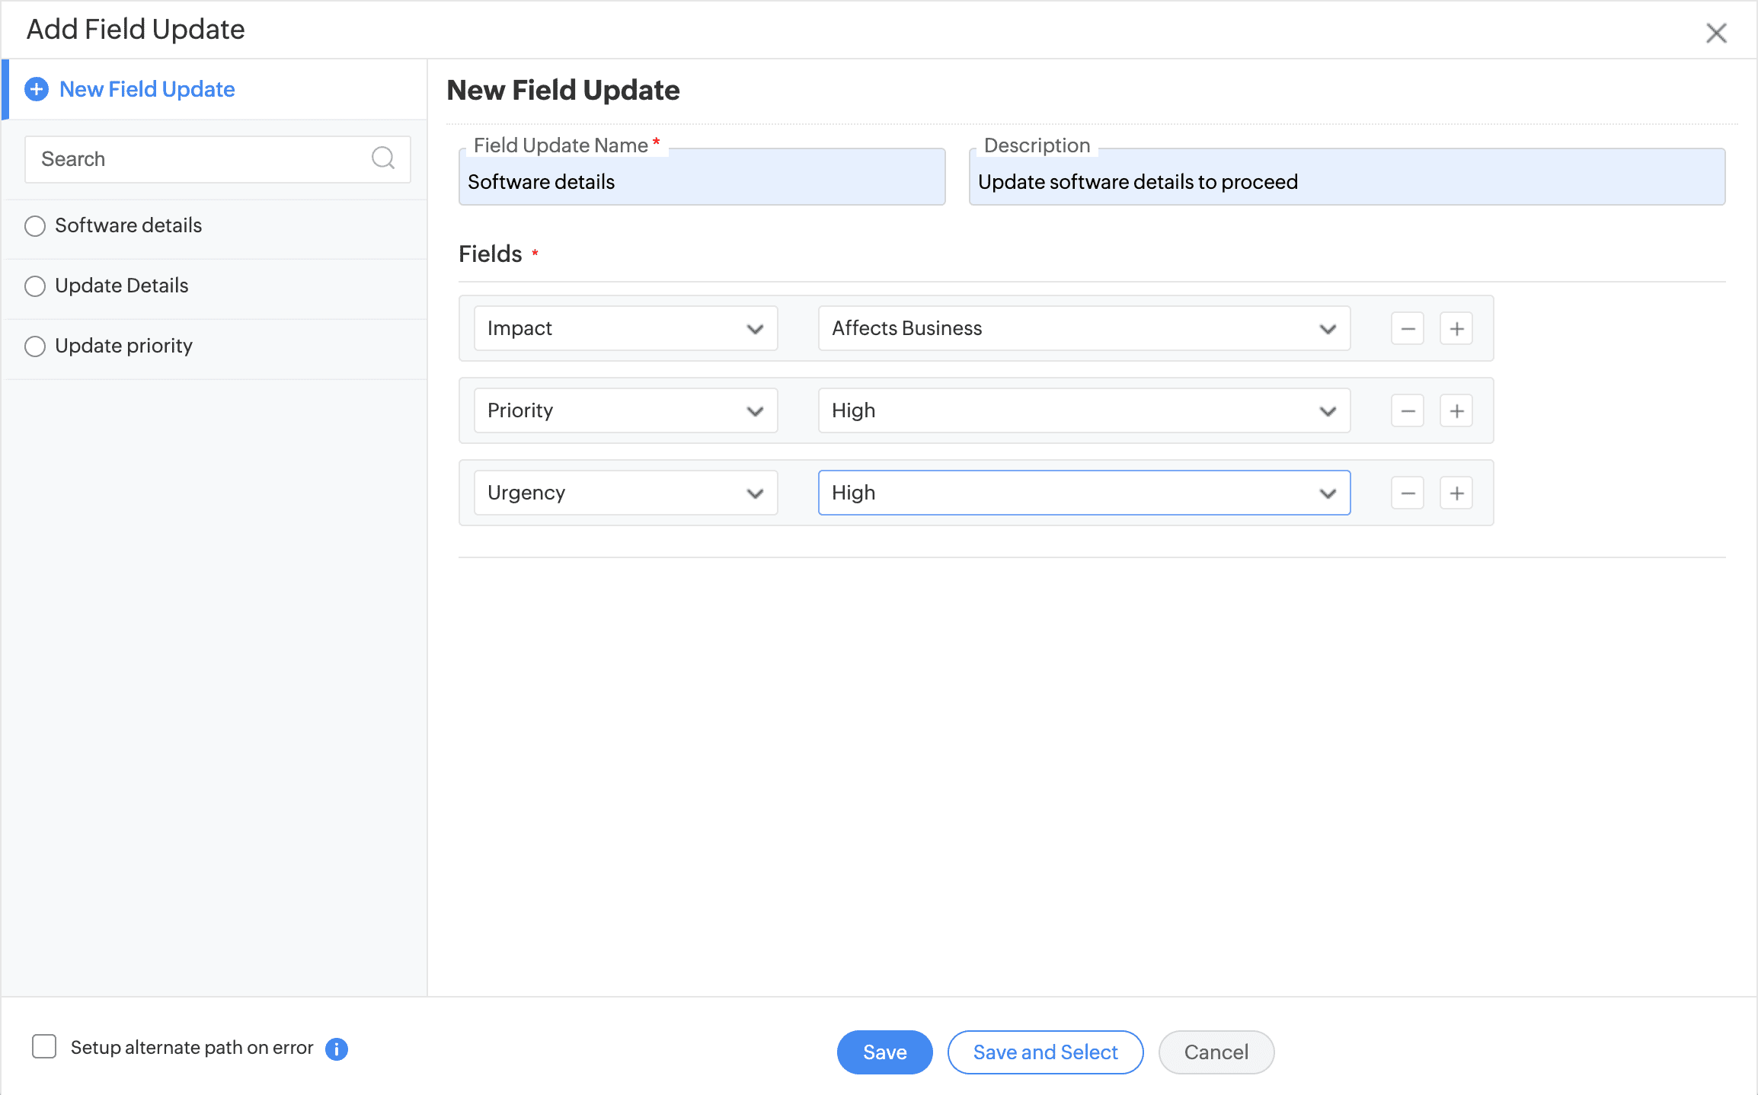Remove the Urgency field row

tap(1407, 493)
